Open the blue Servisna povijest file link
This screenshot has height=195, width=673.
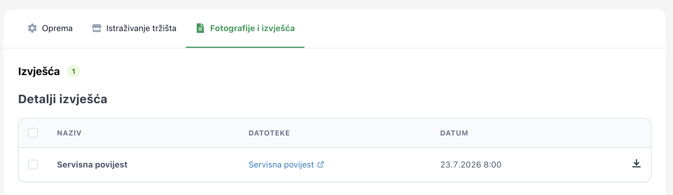281,164
